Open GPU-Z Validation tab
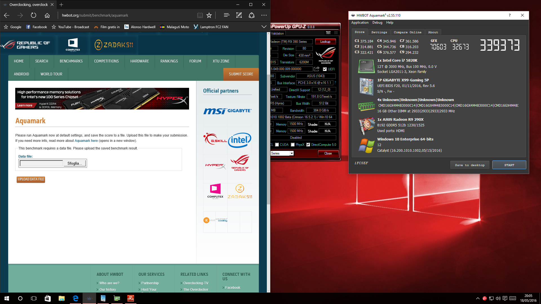This screenshot has width=541, height=304. click(278, 33)
